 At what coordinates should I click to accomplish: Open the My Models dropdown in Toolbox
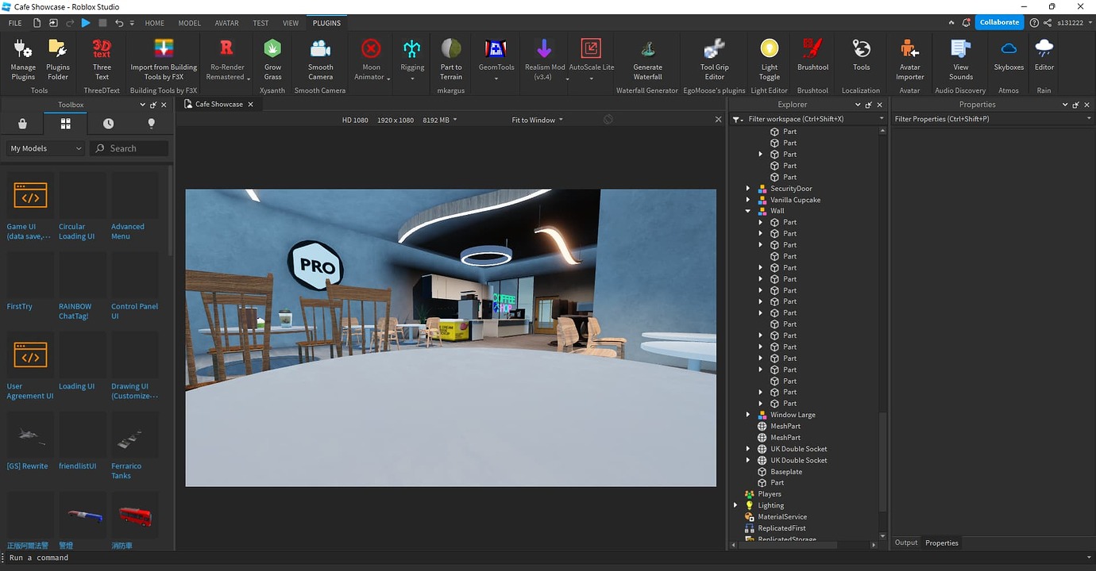pyautogui.click(x=44, y=148)
